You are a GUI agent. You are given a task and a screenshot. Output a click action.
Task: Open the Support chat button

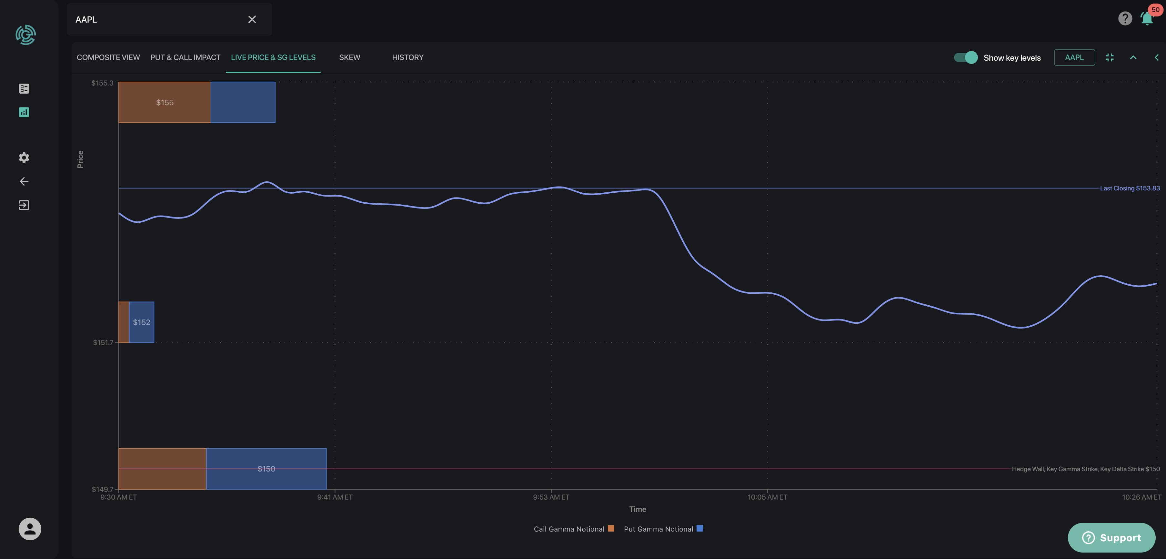[x=1111, y=538]
